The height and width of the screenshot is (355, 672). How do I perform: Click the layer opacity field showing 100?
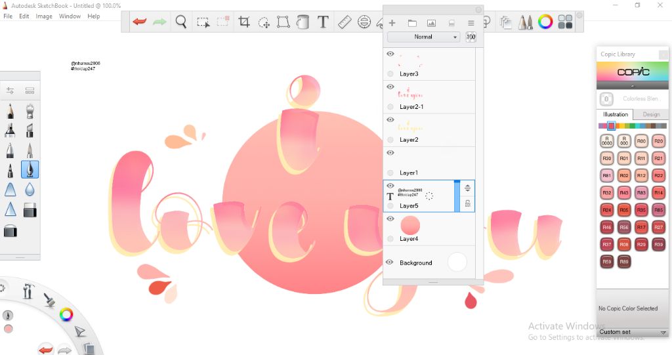471,37
